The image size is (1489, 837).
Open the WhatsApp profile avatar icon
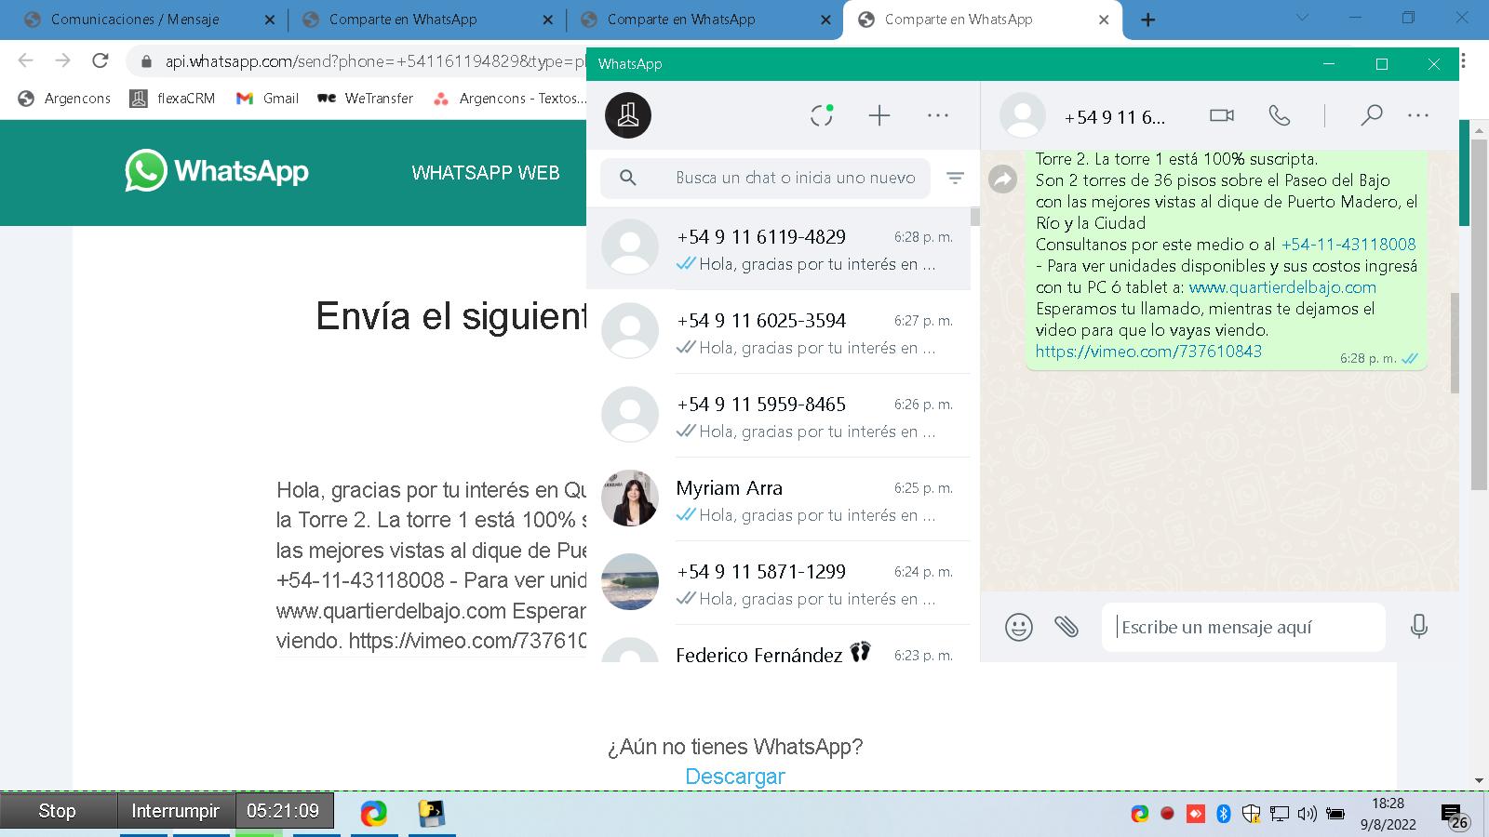click(x=628, y=115)
